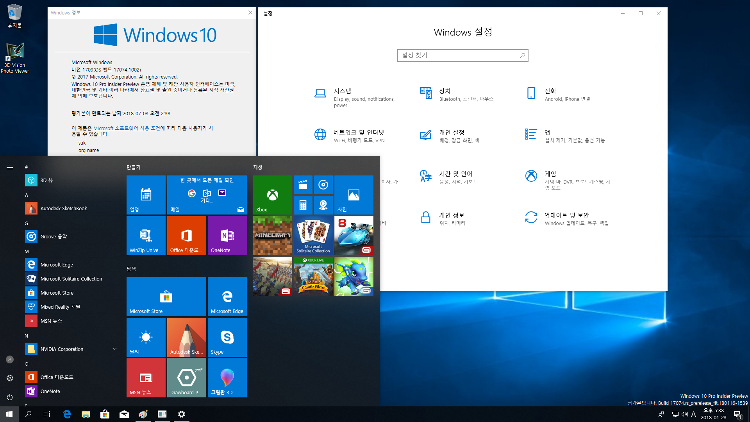The width and height of the screenshot is (750, 422).
Task: Open the 사진 photos tile
Action: tap(354, 195)
